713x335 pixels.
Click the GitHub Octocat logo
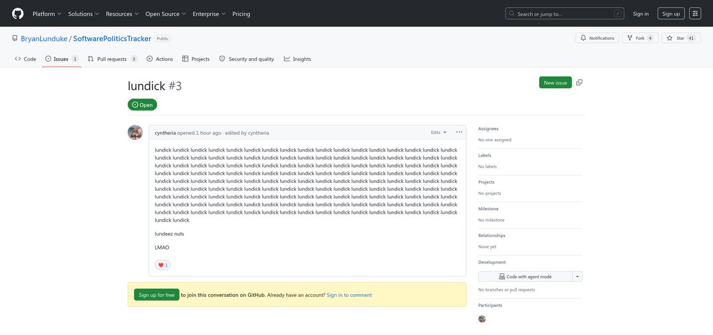coord(18,14)
